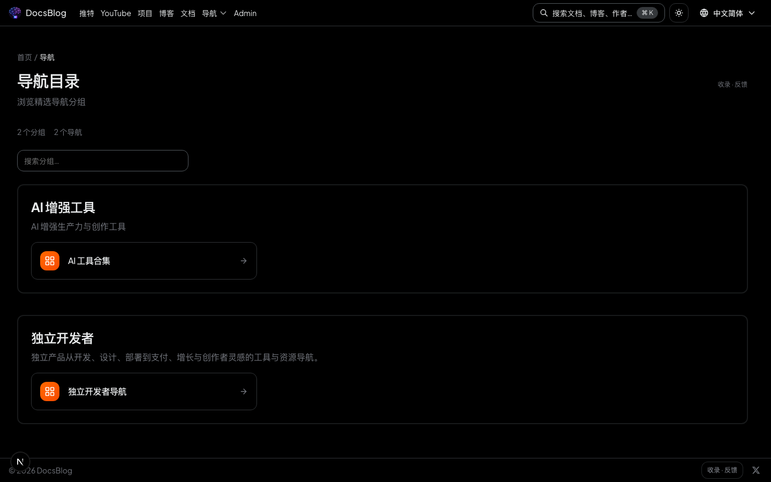Open the Admin navigation link
This screenshot has width=771, height=482.
[245, 13]
